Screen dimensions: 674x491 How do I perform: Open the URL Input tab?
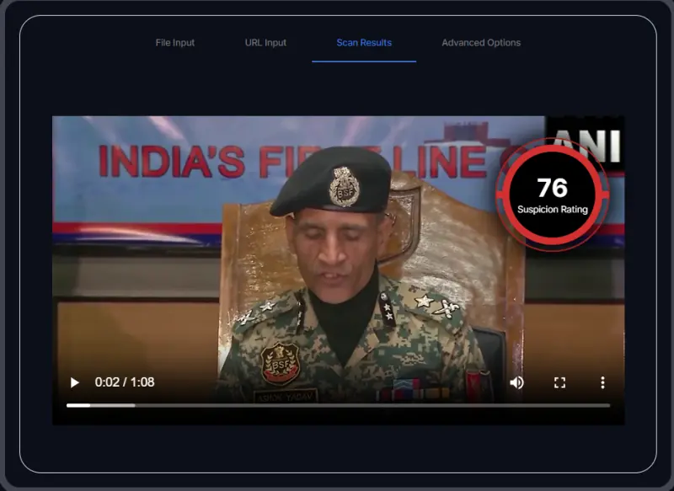[x=265, y=43]
